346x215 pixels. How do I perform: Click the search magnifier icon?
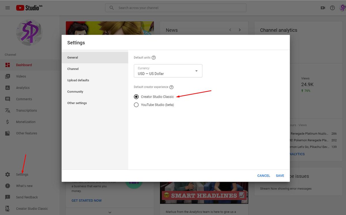(x=112, y=8)
